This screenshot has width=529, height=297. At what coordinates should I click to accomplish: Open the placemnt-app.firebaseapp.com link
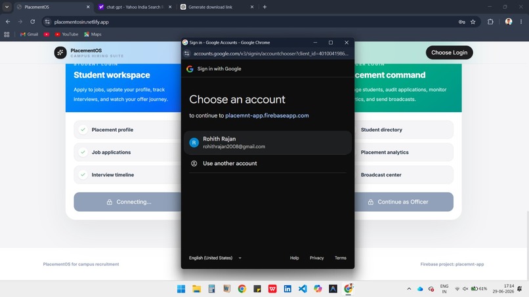[x=267, y=115]
